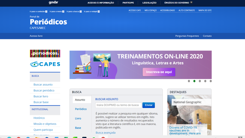Click the Inscreva-se aqui banner button
The image size is (245, 138).
[159, 72]
